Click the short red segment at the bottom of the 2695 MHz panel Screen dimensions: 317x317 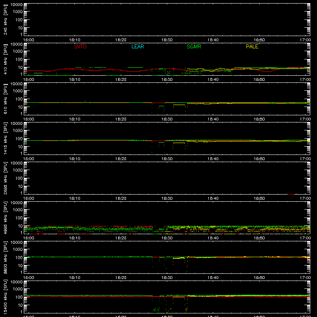click(x=291, y=194)
